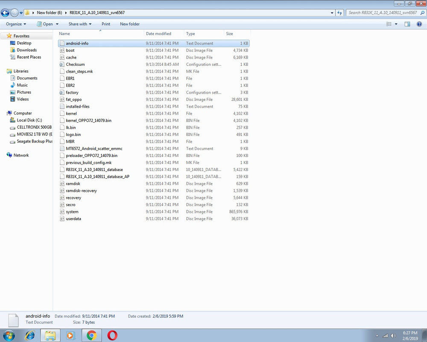Image resolution: width=427 pixels, height=342 pixels.
Task: Sort files by Type column header
Action: pyautogui.click(x=204, y=33)
